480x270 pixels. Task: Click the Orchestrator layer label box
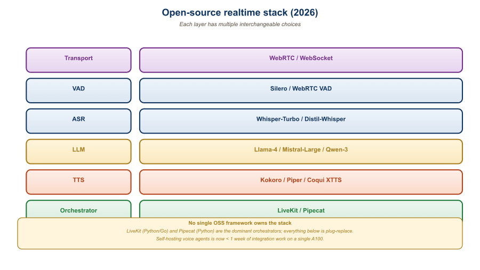point(79,209)
